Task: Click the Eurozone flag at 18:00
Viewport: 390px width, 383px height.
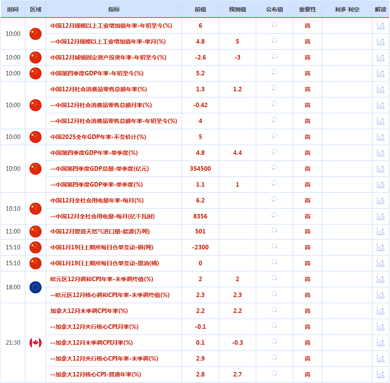Action: pyautogui.click(x=35, y=287)
